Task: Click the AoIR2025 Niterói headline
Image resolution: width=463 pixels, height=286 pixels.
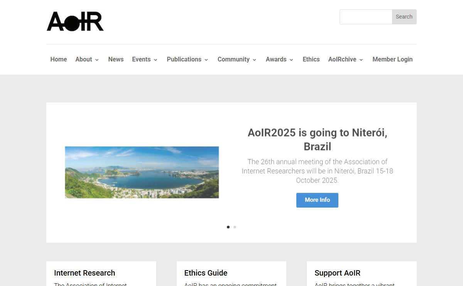Action: click(x=318, y=140)
